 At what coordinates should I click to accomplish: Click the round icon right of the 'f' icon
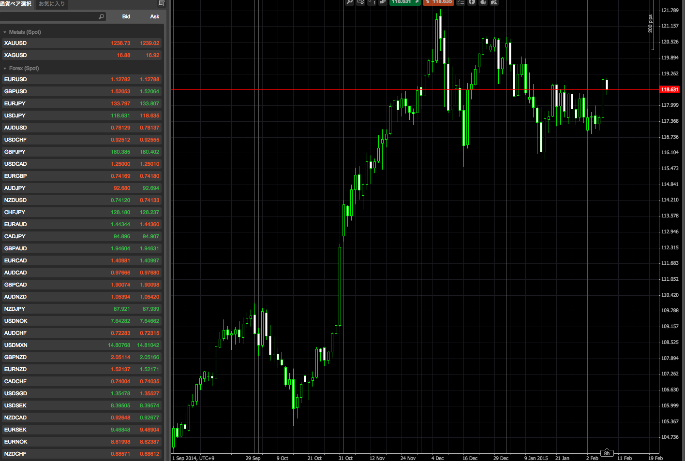[483, 2]
